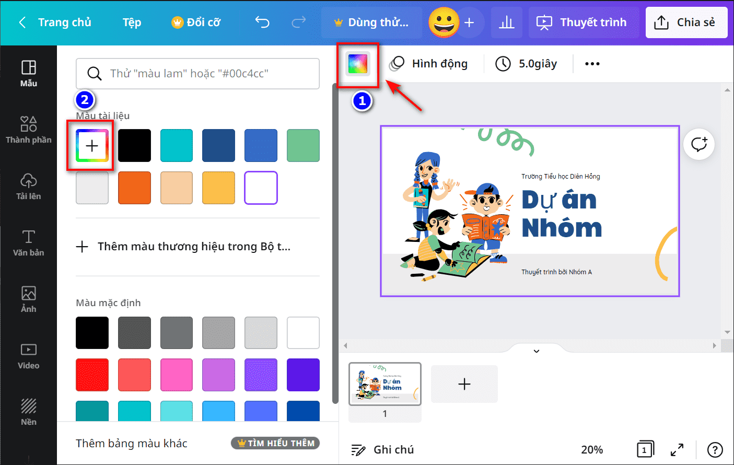Open the Video sidebar tab
734x465 pixels.
coord(28,356)
